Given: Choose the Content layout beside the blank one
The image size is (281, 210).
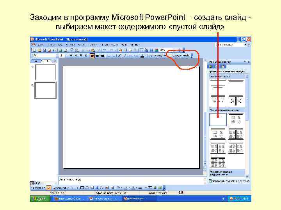Looking at the screenshot, I should pos(236,119).
